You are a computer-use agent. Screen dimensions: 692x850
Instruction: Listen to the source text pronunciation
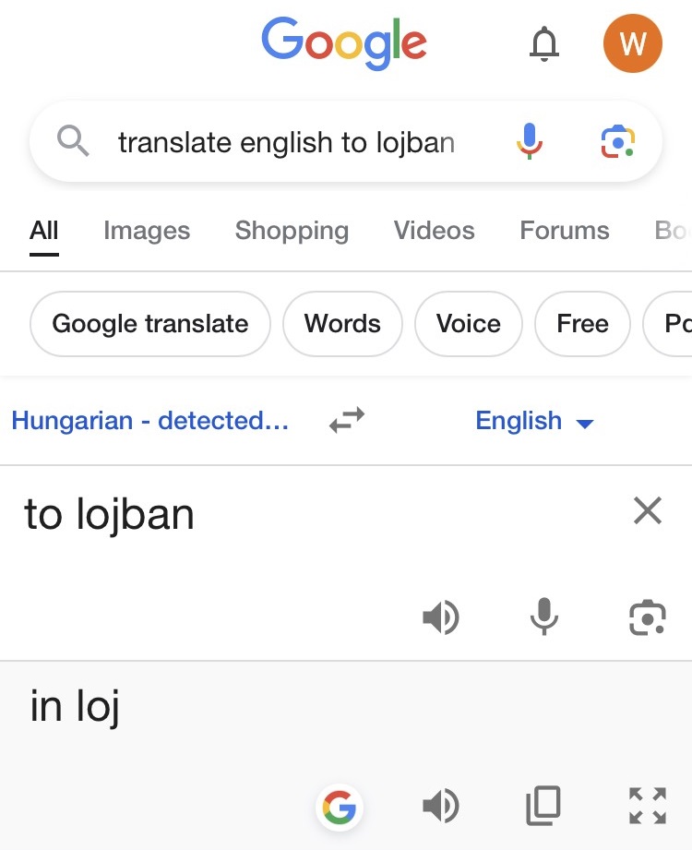pos(440,617)
